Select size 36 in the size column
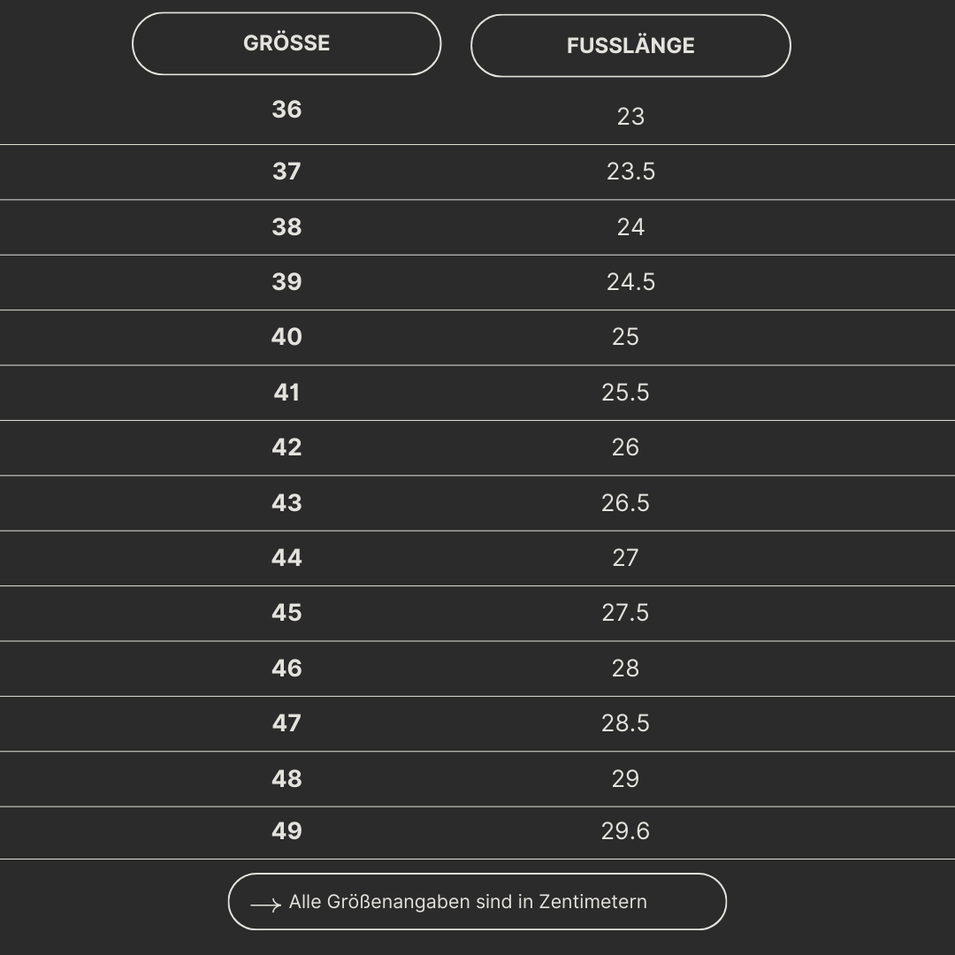The height and width of the screenshot is (955, 955). 286,110
